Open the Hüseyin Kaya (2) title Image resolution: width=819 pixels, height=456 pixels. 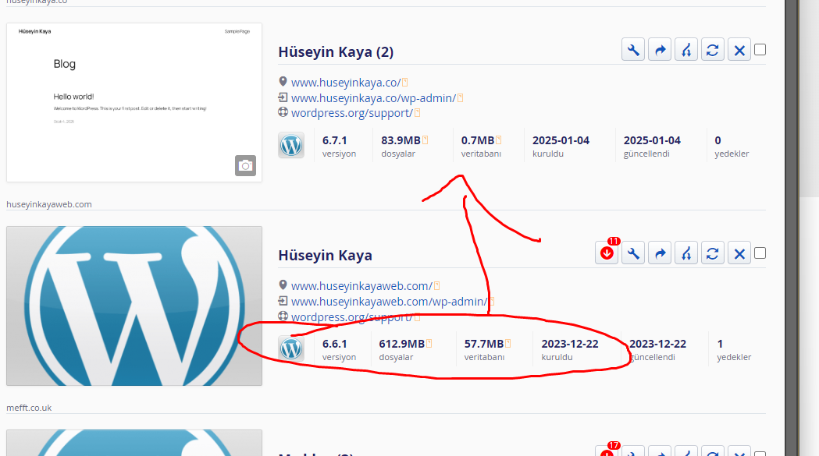pyautogui.click(x=336, y=52)
